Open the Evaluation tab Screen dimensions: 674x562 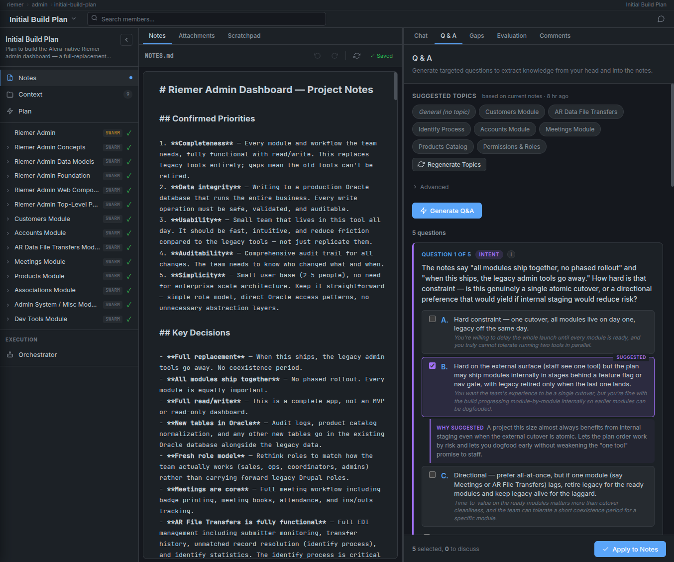[x=512, y=36]
